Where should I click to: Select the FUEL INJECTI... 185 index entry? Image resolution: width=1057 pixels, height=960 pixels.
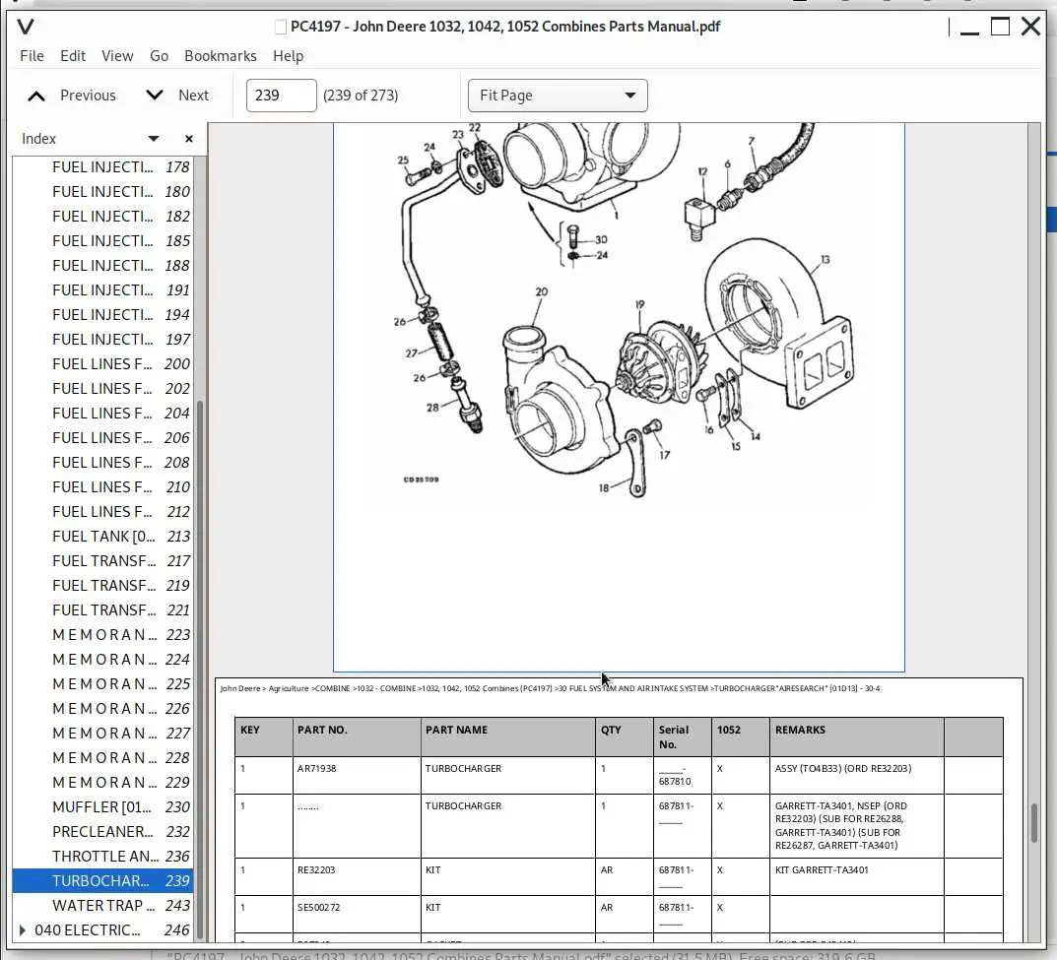coord(102,241)
